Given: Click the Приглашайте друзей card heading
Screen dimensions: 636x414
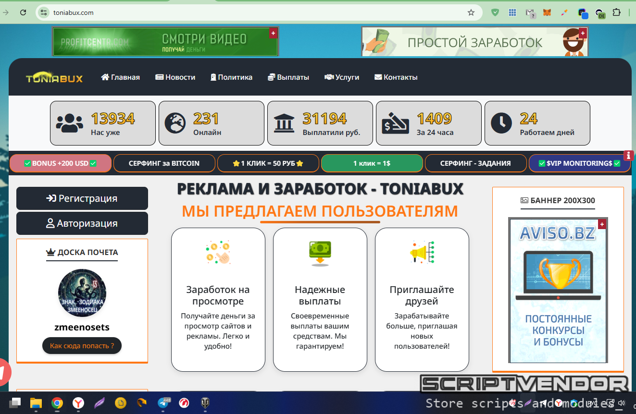Looking at the screenshot, I should [x=422, y=295].
